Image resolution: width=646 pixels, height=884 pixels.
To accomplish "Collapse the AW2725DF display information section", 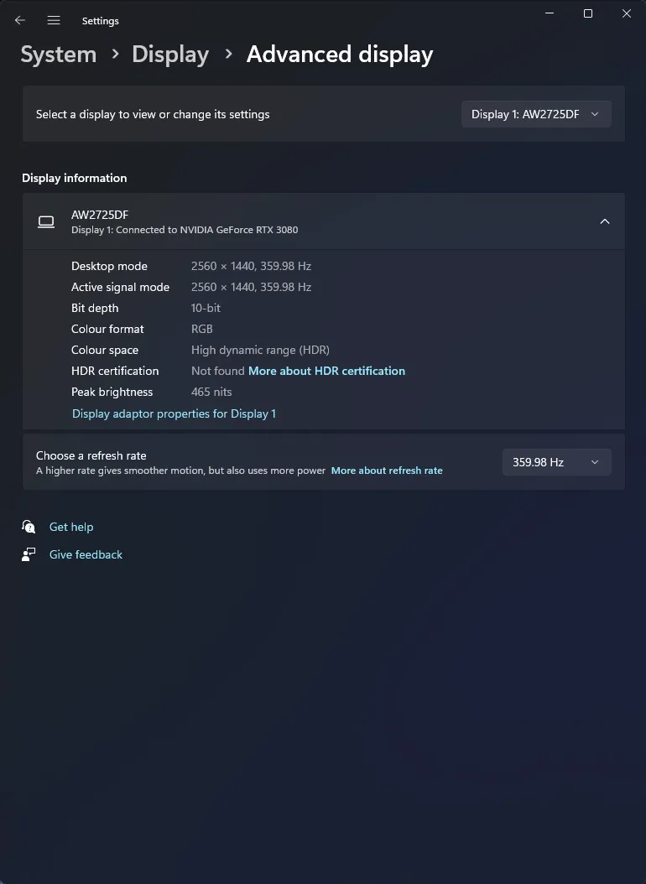I will pyautogui.click(x=605, y=221).
